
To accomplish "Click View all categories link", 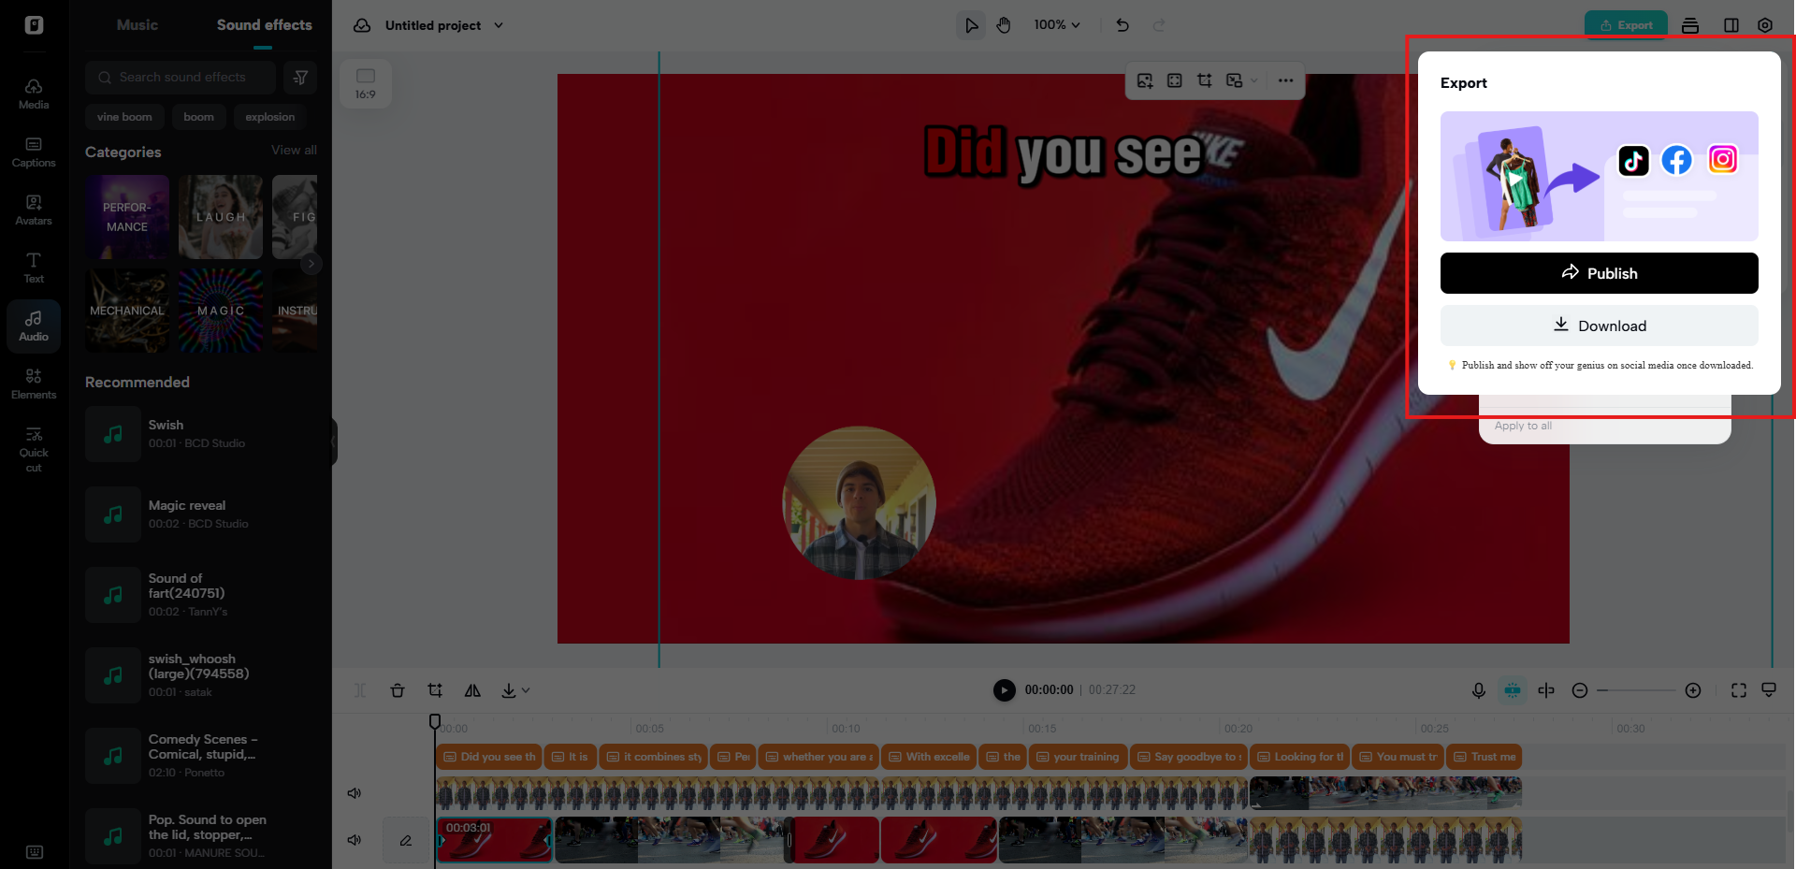I will (294, 150).
